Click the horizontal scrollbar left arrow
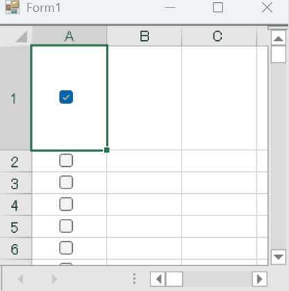 [158, 279]
